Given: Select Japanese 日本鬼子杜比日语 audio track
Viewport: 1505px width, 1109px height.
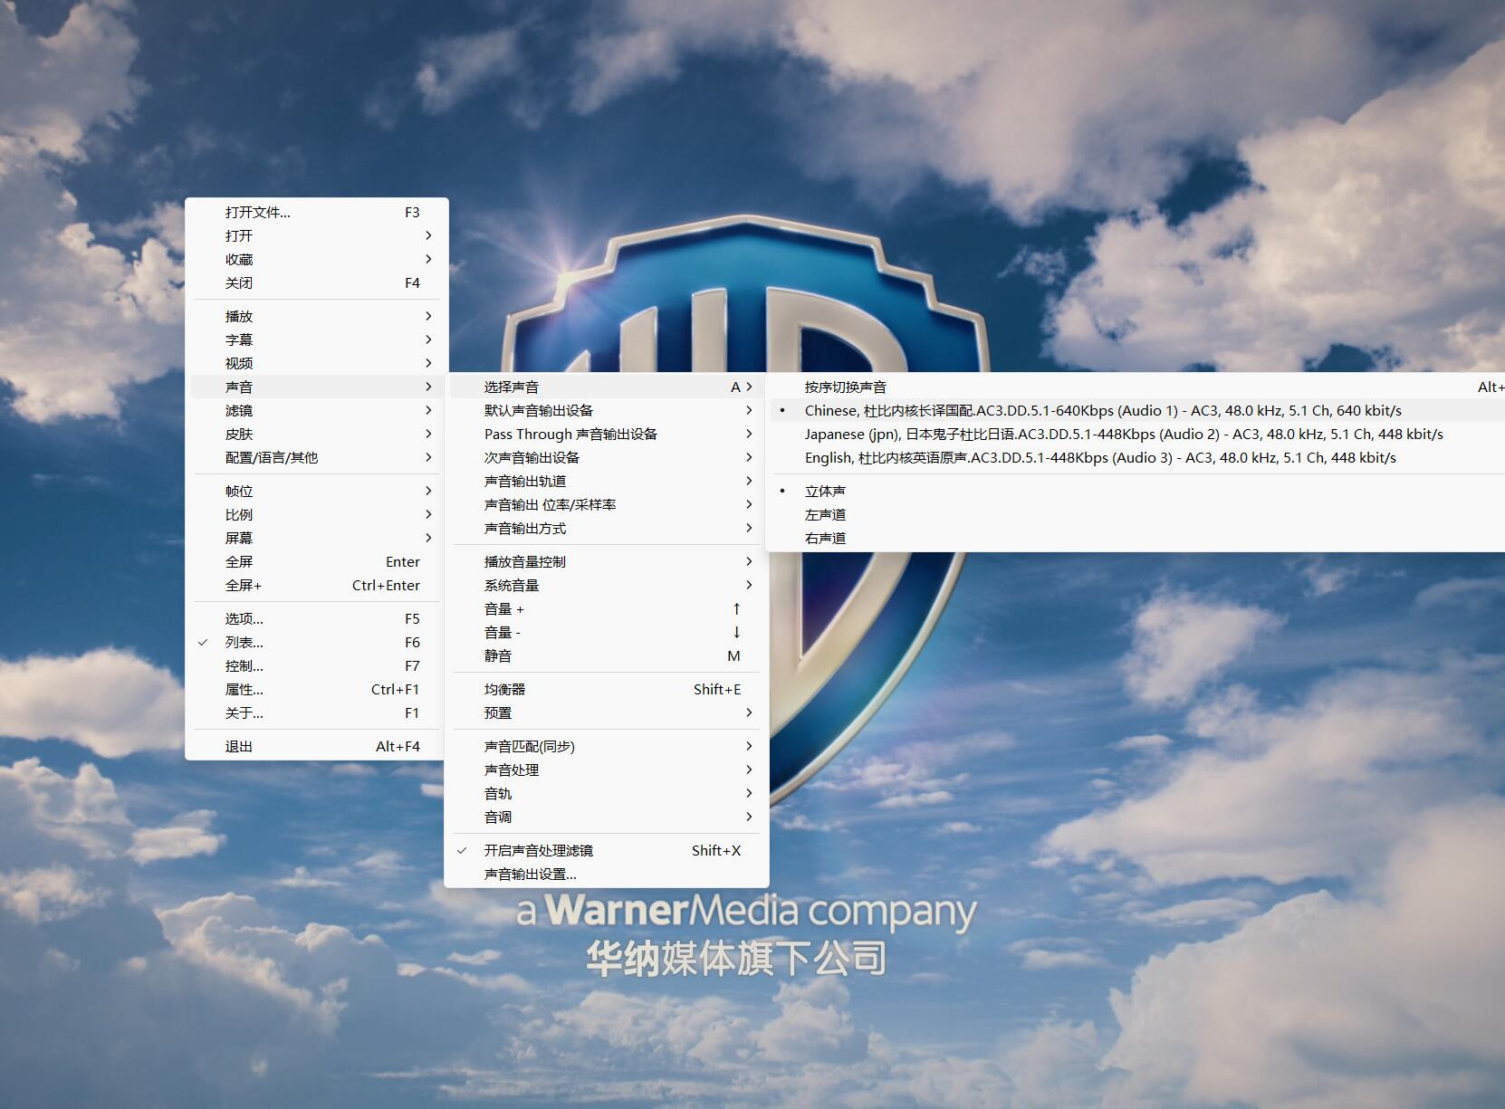Looking at the screenshot, I should [1138, 434].
